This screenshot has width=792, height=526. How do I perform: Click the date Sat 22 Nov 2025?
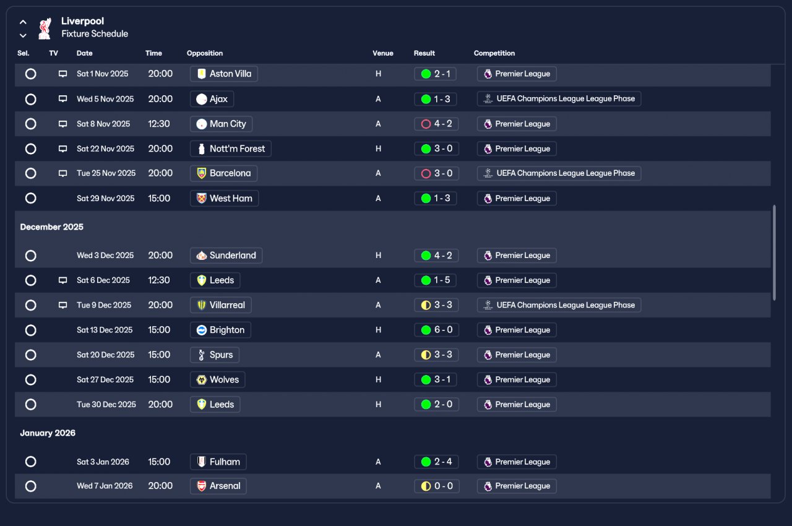(x=105, y=149)
